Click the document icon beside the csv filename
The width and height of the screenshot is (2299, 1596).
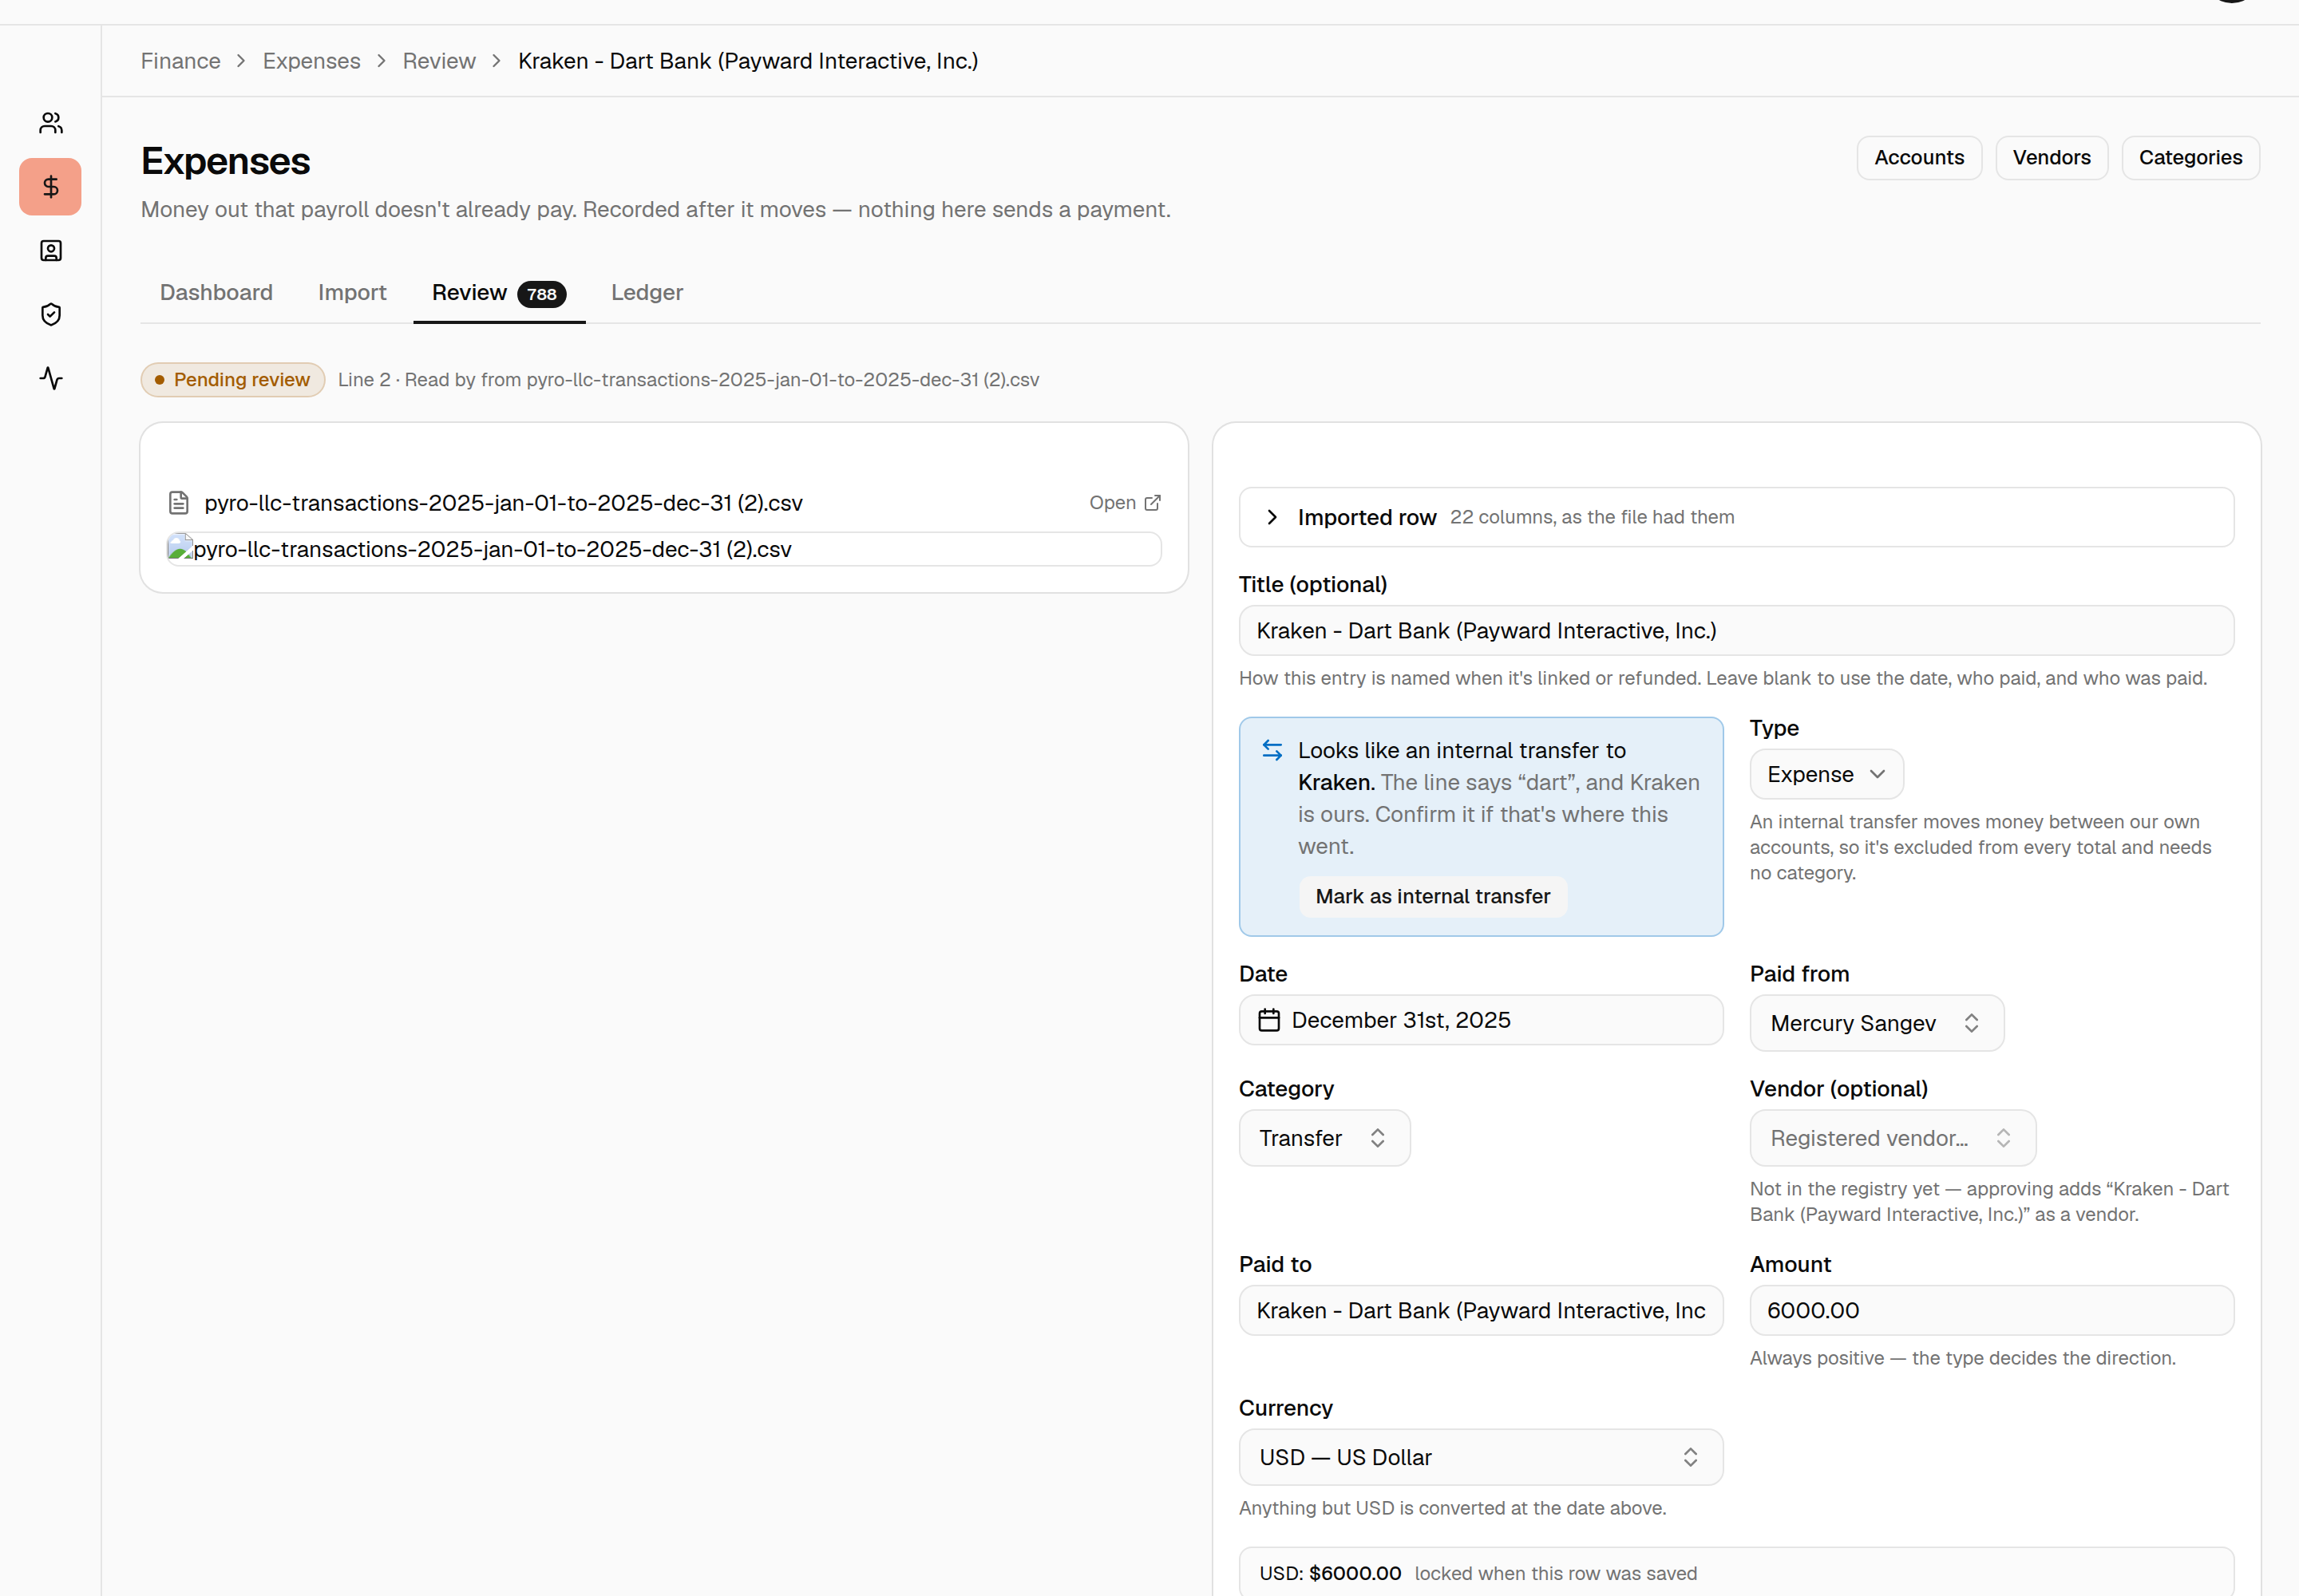point(179,503)
